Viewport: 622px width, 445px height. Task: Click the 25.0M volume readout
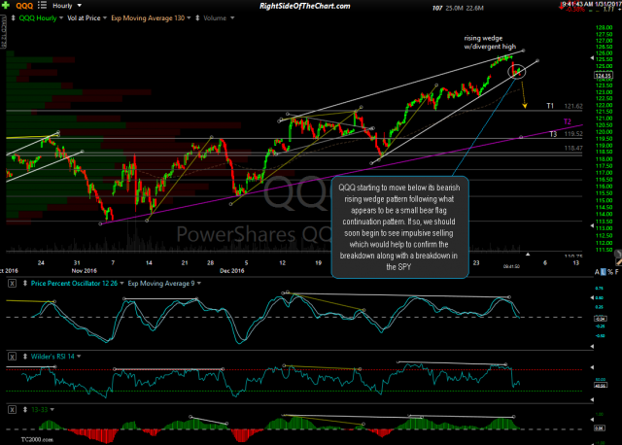(x=455, y=8)
